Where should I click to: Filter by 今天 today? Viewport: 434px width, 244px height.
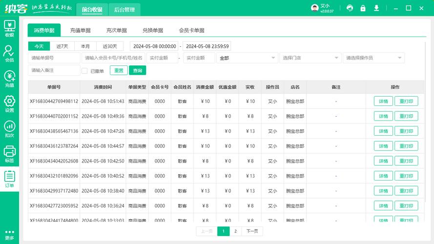pos(39,46)
